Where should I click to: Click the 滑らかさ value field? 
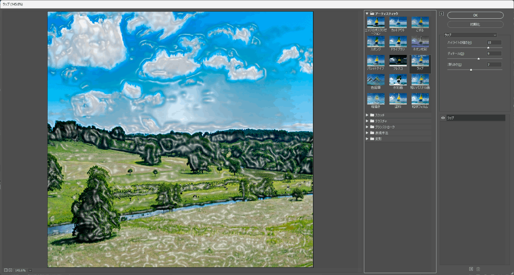click(494, 64)
